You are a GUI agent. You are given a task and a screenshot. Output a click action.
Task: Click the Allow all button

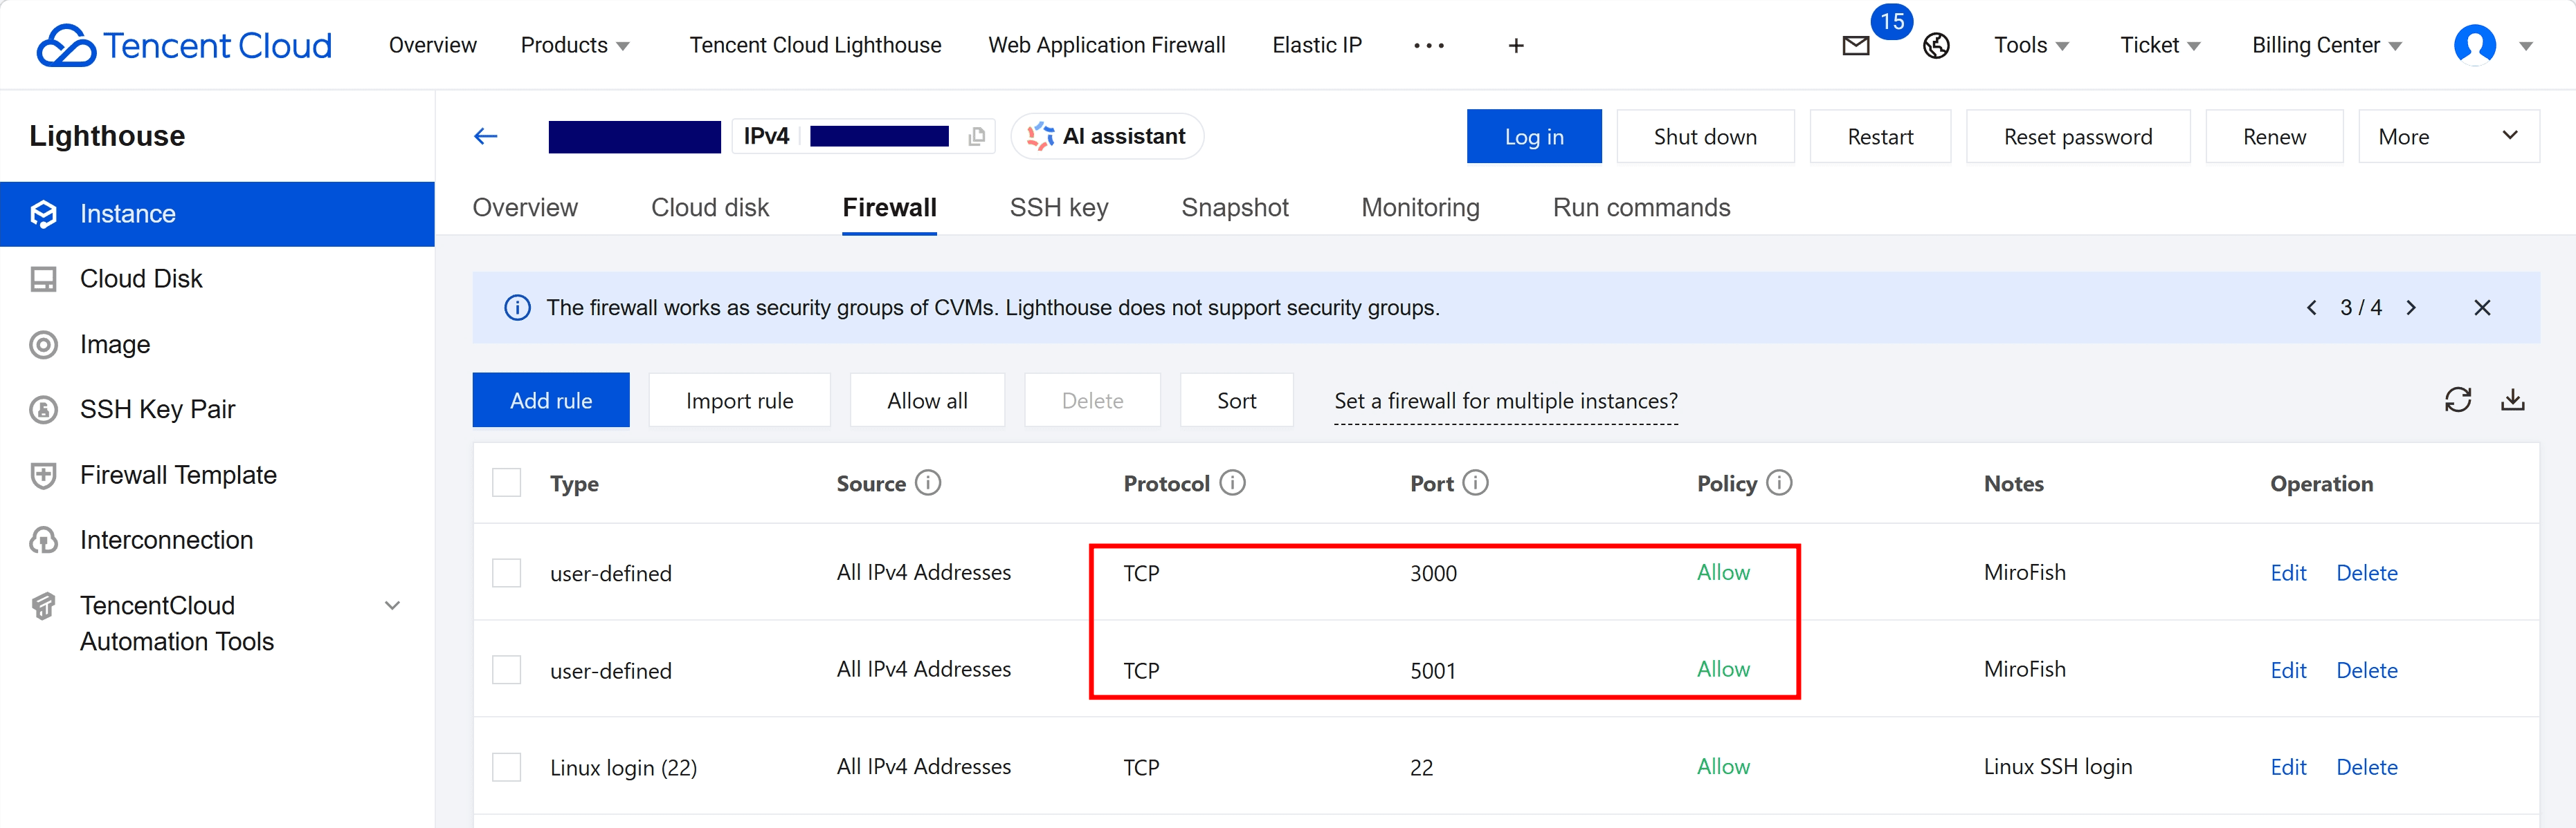point(927,400)
